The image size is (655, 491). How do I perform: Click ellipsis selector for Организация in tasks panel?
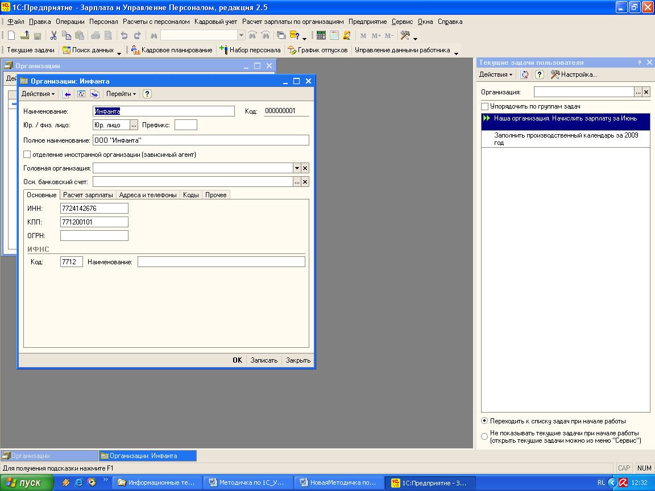(638, 92)
